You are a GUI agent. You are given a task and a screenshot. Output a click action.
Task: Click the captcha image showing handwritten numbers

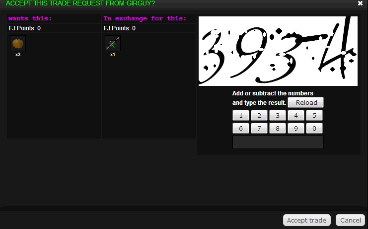tap(278, 51)
